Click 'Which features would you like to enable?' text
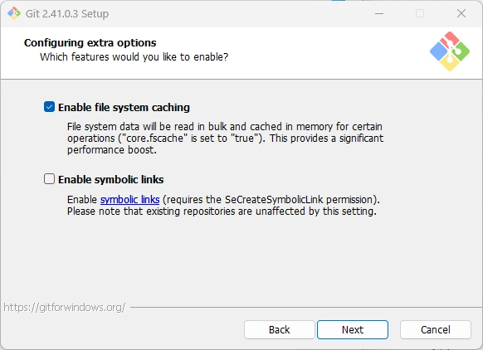 point(134,57)
